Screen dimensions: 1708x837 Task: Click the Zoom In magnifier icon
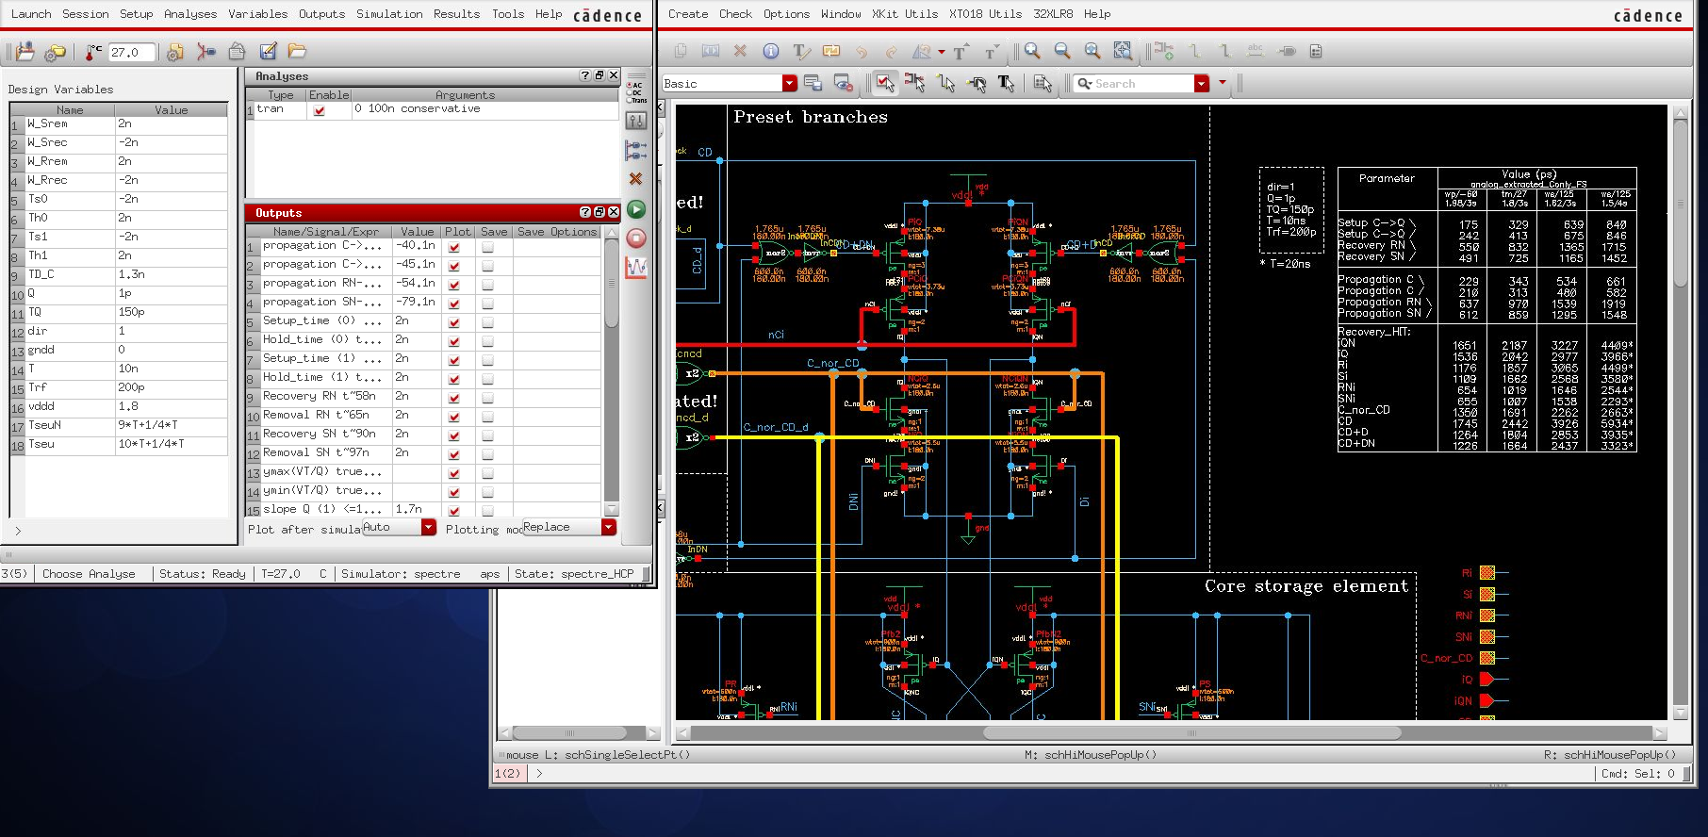click(1032, 51)
